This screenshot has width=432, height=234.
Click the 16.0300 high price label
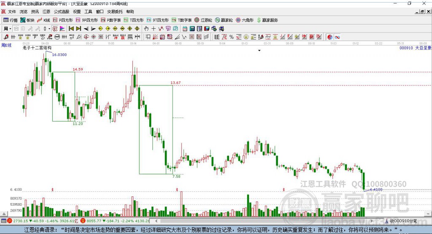pyautogui.click(x=59, y=54)
